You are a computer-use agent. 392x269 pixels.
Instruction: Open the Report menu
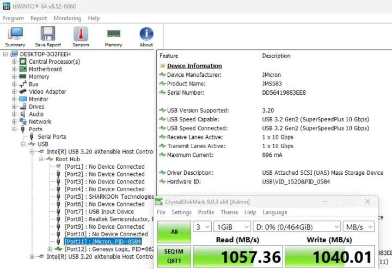pyautogui.click(x=39, y=19)
